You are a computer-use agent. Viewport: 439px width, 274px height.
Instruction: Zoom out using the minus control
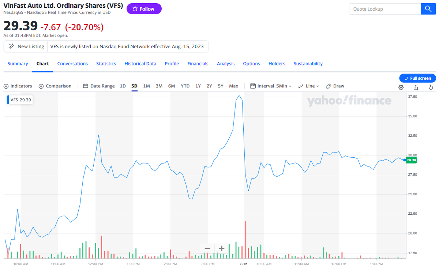click(207, 248)
